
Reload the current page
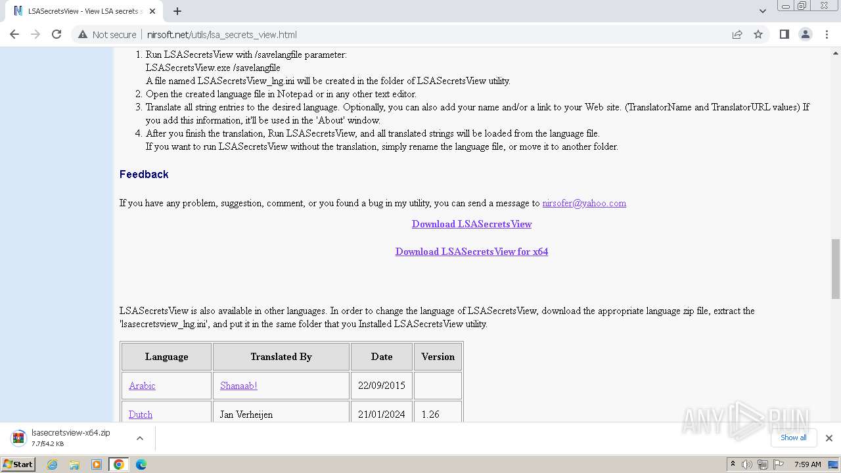(57, 35)
